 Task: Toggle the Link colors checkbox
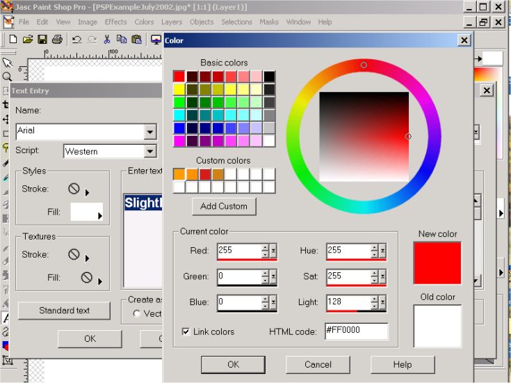[x=186, y=332]
